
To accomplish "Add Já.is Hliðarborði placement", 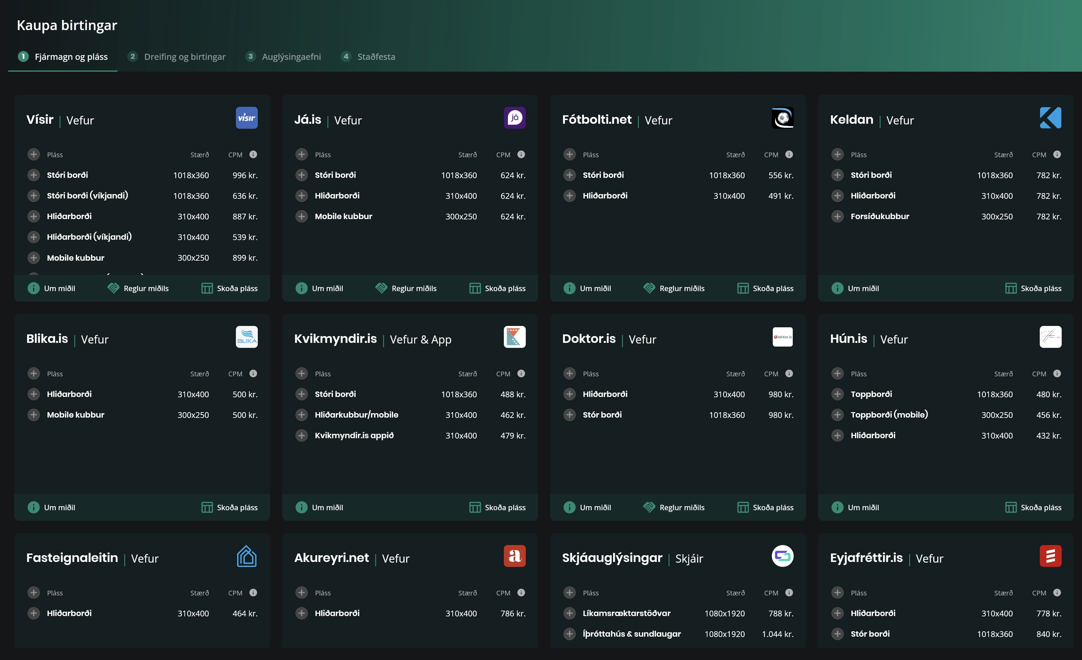I will [301, 195].
